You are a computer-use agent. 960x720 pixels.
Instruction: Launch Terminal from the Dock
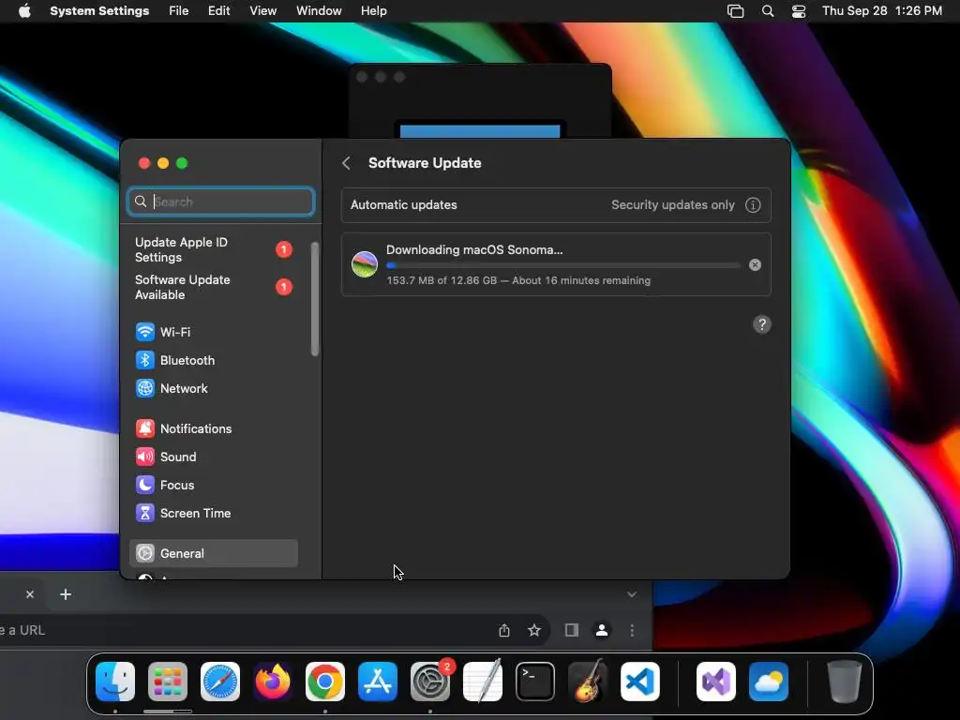pyautogui.click(x=535, y=682)
